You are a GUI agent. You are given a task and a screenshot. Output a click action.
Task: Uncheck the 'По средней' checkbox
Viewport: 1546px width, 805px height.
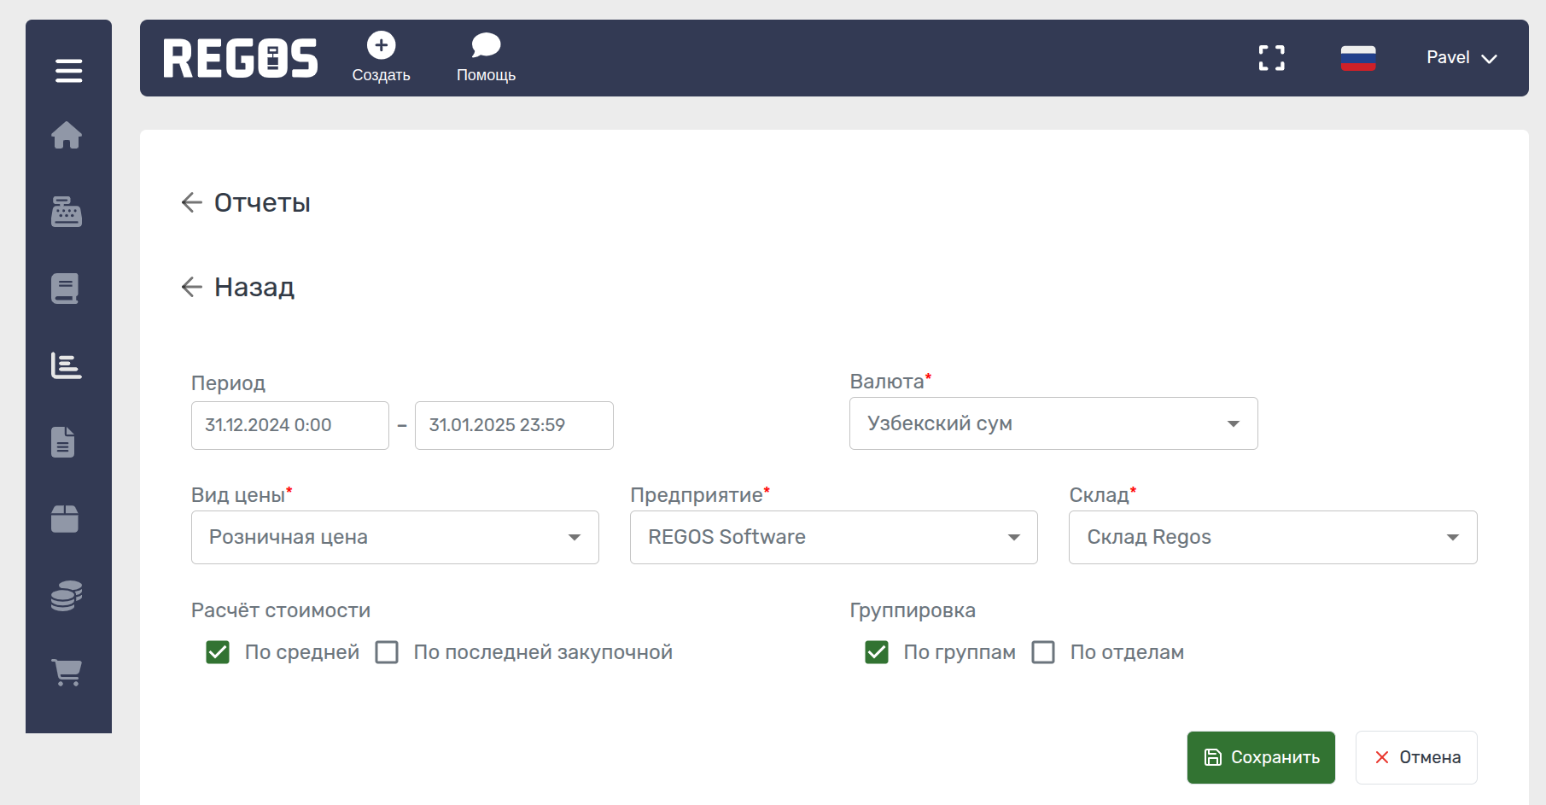click(x=218, y=653)
